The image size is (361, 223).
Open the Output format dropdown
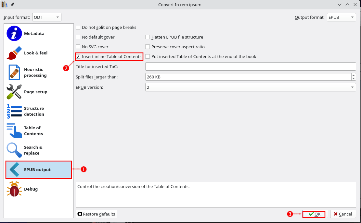[x=341, y=18]
